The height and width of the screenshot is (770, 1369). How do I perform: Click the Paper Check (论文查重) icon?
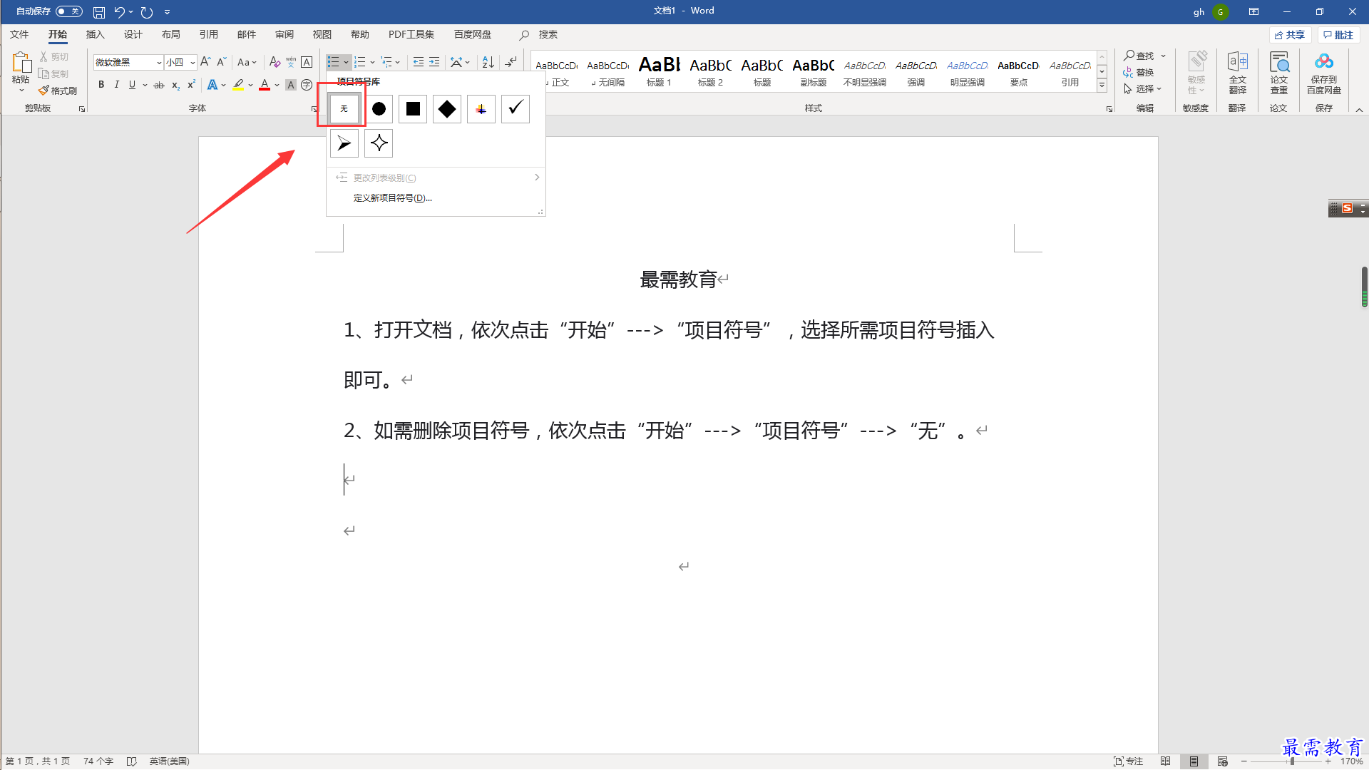(1279, 72)
